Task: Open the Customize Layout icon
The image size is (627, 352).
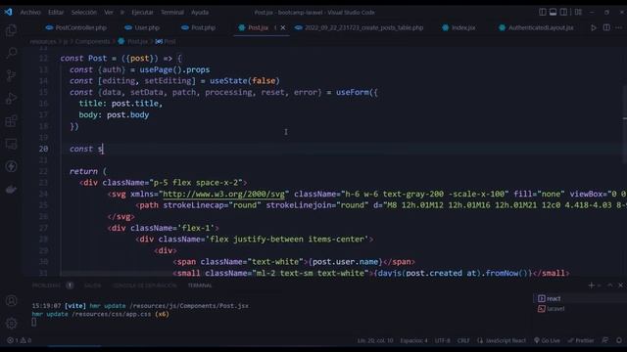Action: coord(578,12)
